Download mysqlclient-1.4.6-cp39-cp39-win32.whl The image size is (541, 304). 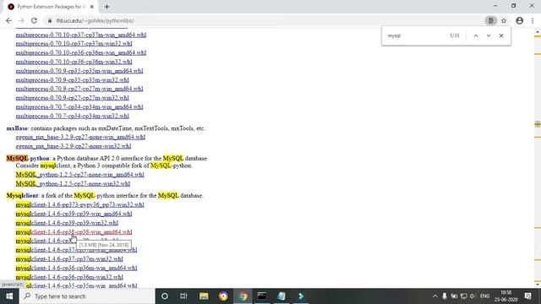(67, 223)
